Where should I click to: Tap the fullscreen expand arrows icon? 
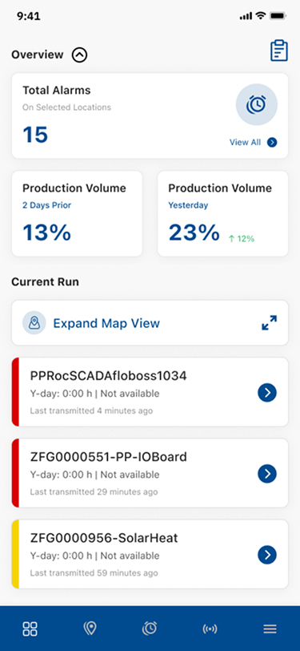coord(270,322)
